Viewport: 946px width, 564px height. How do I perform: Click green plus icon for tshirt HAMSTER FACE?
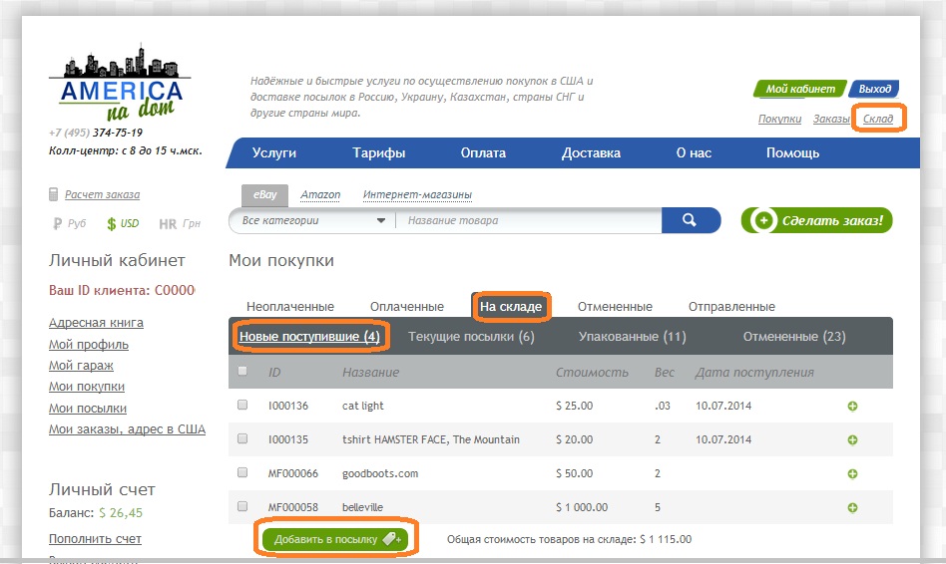click(x=852, y=439)
